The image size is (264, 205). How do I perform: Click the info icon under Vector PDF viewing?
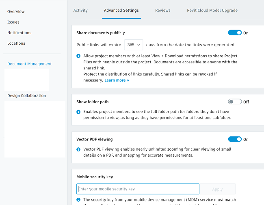(79, 149)
